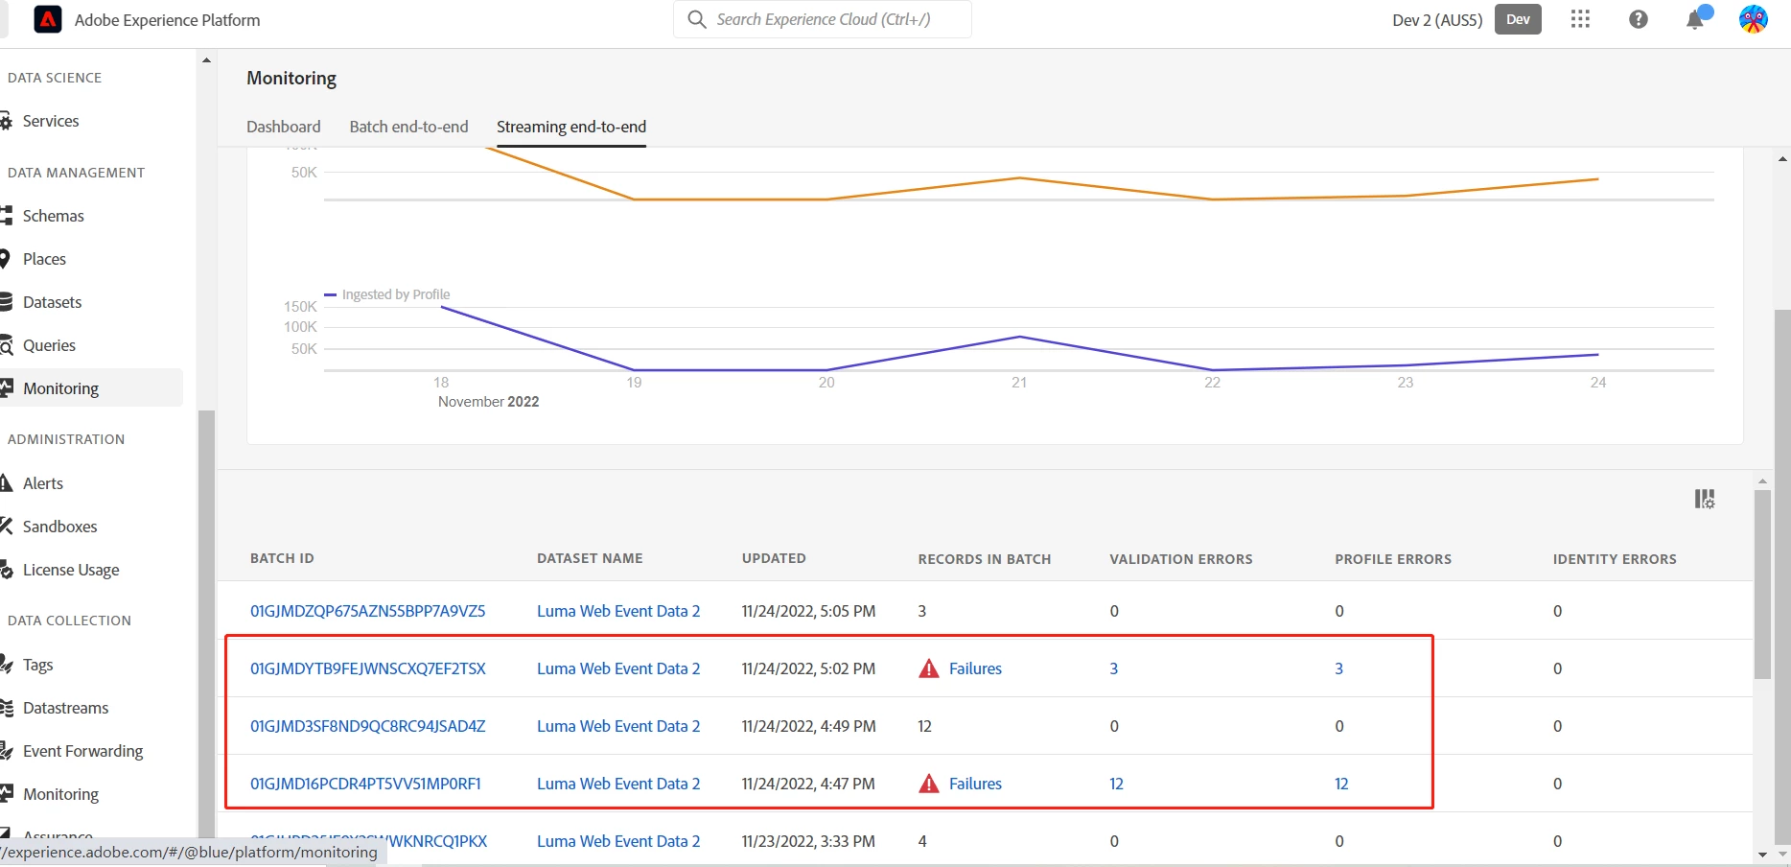Click profile errors count 3
This screenshot has height=867, width=1791.
1339,668
